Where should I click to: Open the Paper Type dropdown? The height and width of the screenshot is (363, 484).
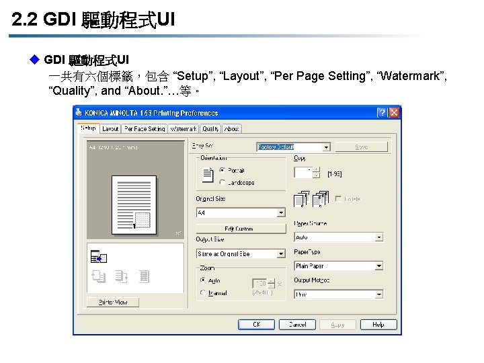pos(379,266)
